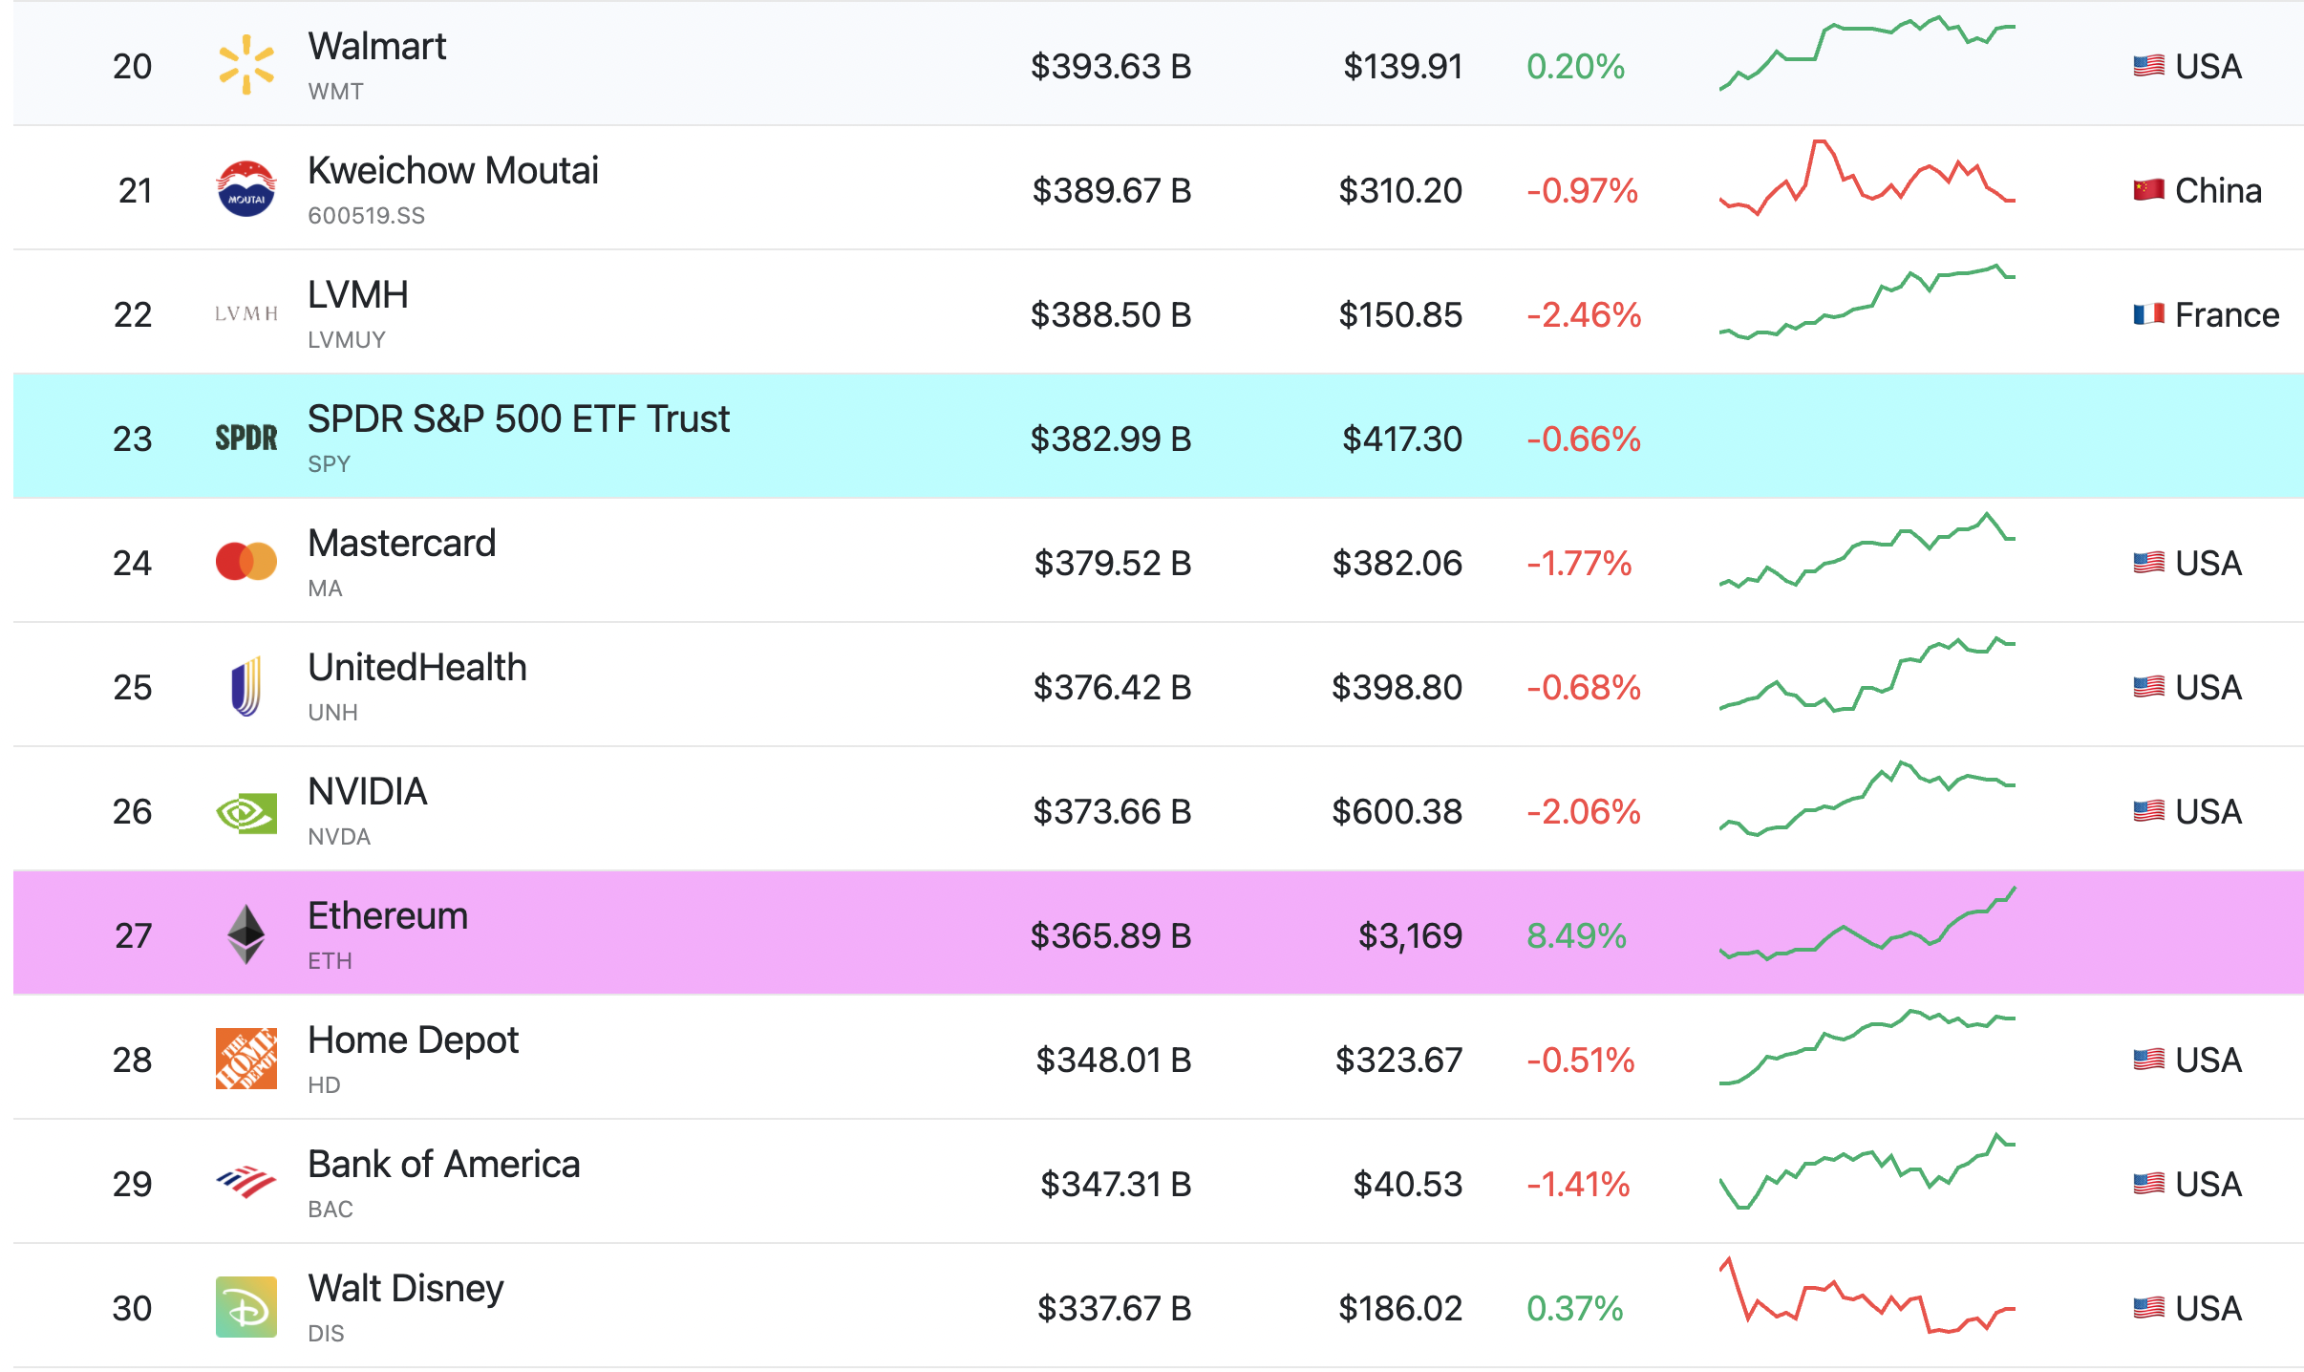Click the Walt Disney red sparkline chart
2304x1372 pixels.
point(1867,1296)
